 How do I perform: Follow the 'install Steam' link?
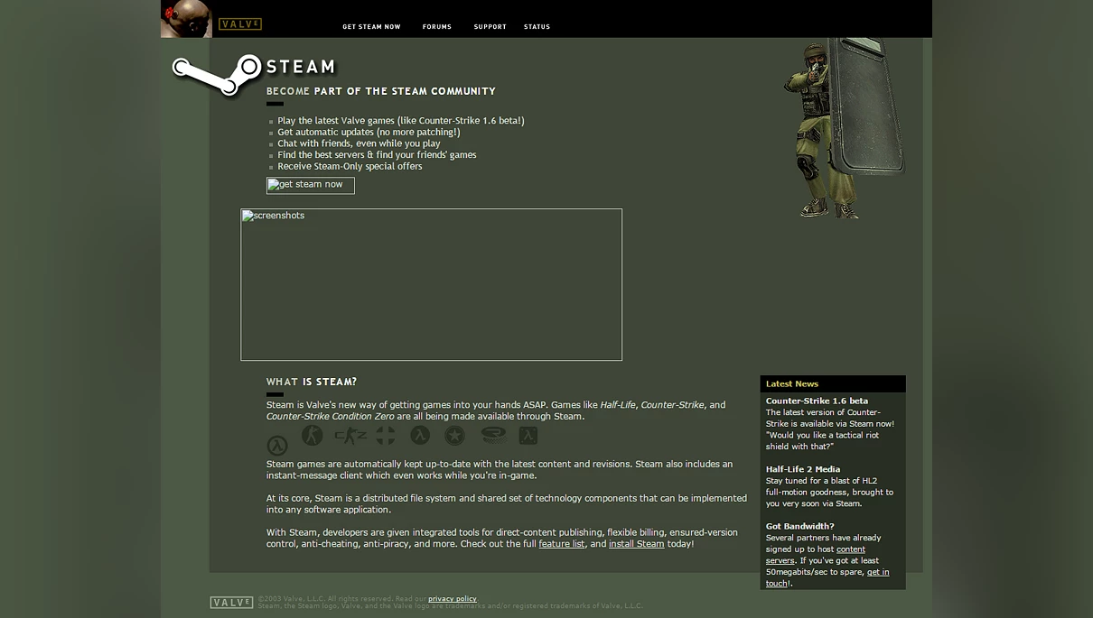pos(637,544)
